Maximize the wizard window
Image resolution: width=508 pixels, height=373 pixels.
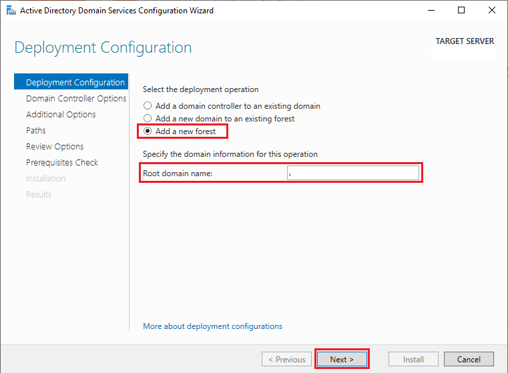[x=461, y=11]
